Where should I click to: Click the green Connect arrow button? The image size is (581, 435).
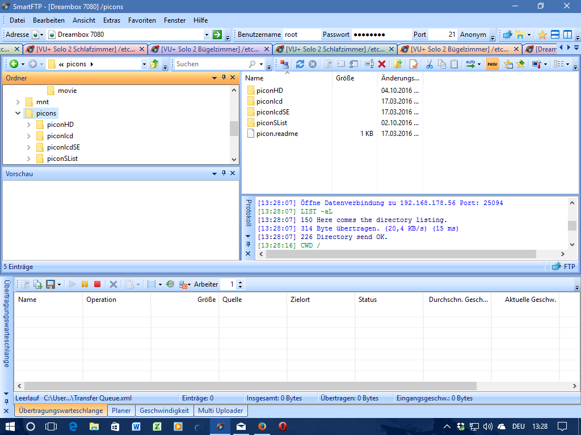point(217,35)
